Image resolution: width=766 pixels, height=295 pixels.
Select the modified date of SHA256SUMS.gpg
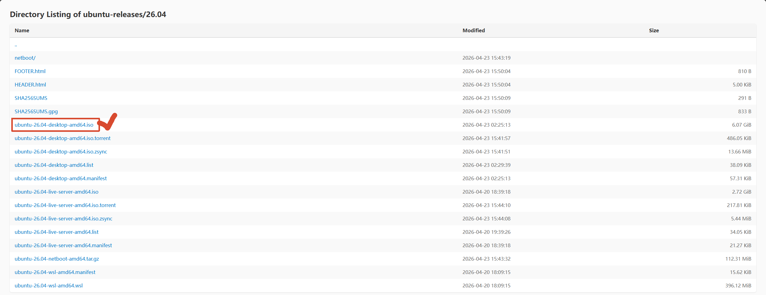[x=486, y=111]
